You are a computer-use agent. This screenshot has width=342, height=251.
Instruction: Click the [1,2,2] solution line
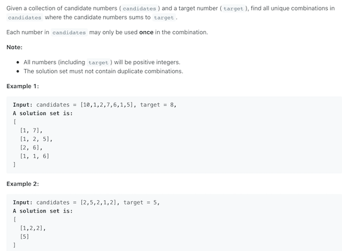(x=32, y=228)
